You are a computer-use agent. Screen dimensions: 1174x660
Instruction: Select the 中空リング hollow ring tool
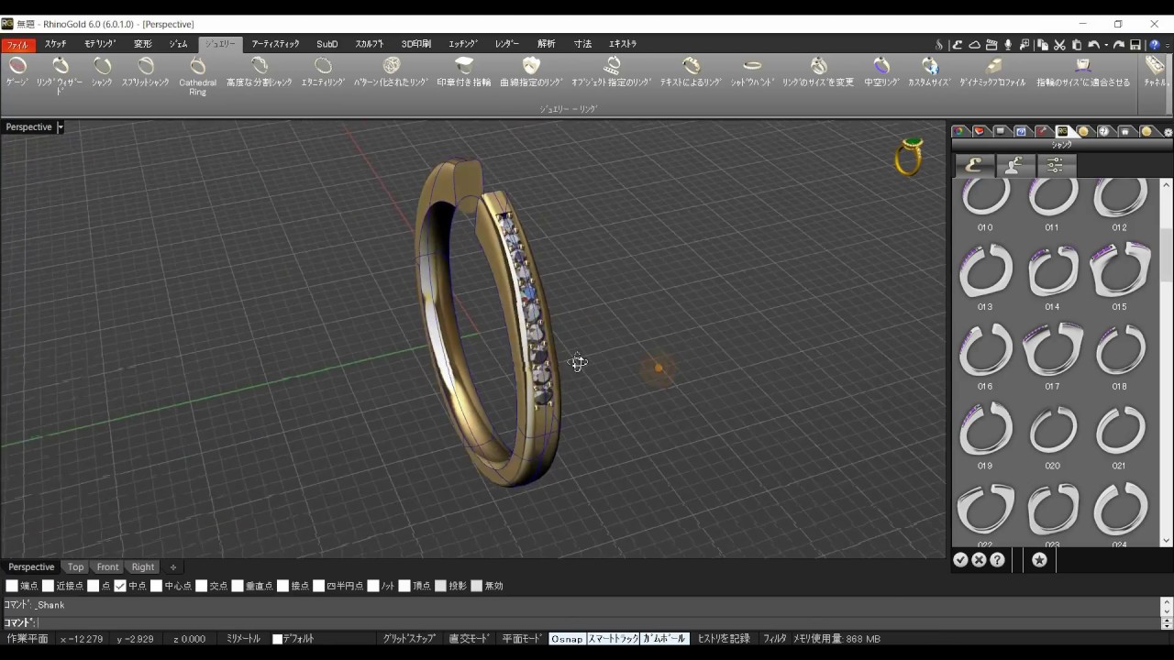881,72
